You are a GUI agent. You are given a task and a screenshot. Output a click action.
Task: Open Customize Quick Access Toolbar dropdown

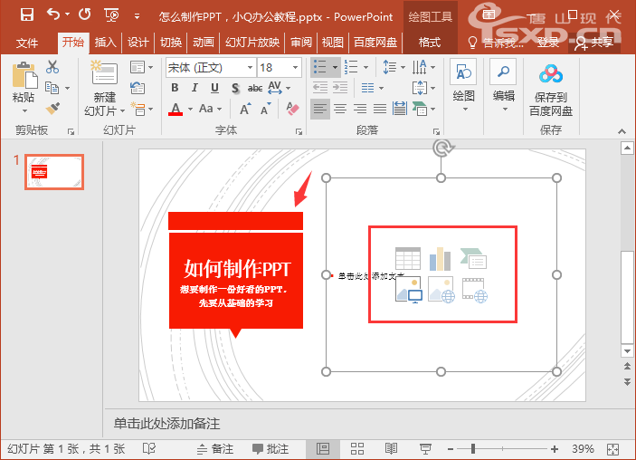tap(138, 16)
